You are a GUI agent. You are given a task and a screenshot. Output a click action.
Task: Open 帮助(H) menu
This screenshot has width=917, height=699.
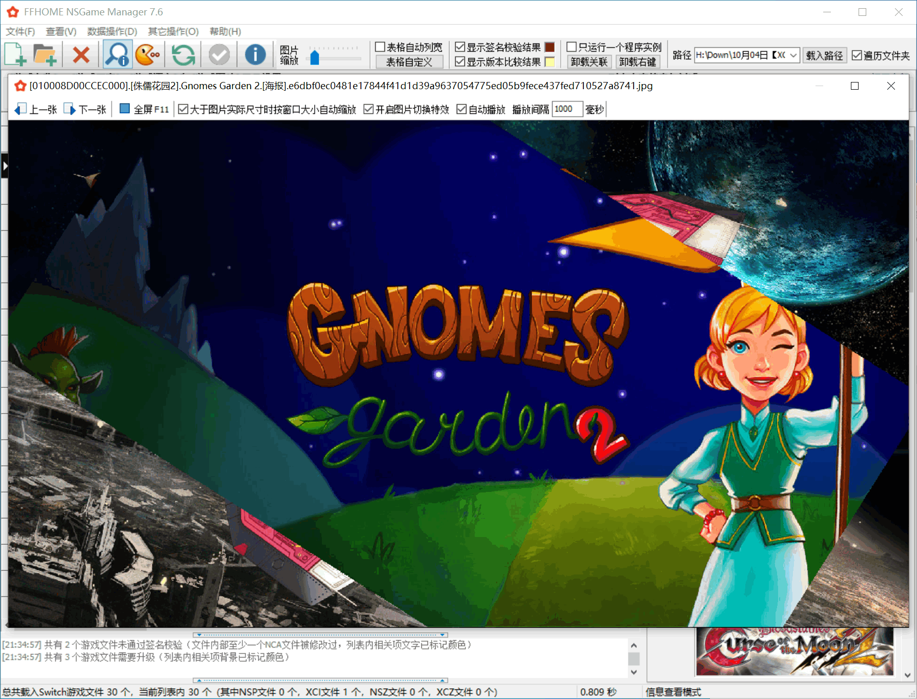[x=225, y=32]
